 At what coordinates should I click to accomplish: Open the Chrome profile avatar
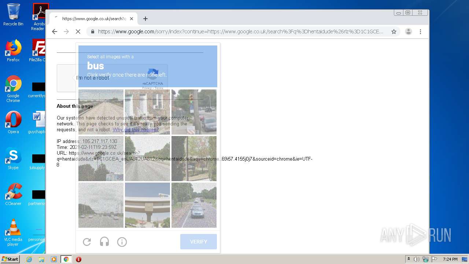point(409,32)
